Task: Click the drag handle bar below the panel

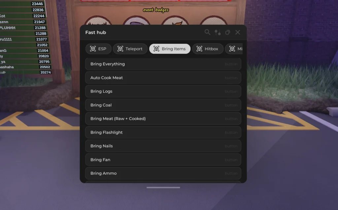Action: coord(163,188)
